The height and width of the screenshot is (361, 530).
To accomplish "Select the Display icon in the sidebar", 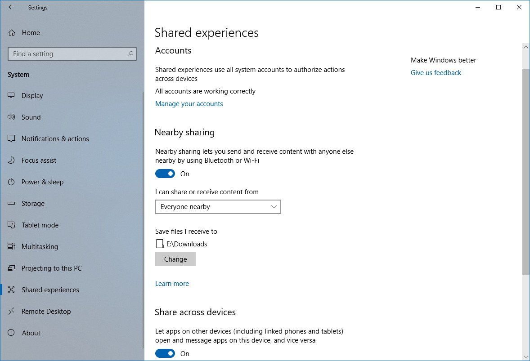I will coord(11,95).
